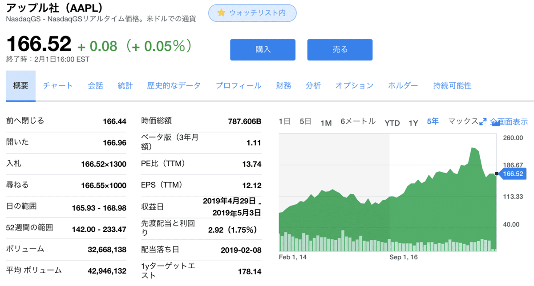The height and width of the screenshot is (286, 534).
Task: Click the アップル社 (AAPL) title
Action: (x=55, y=8)
